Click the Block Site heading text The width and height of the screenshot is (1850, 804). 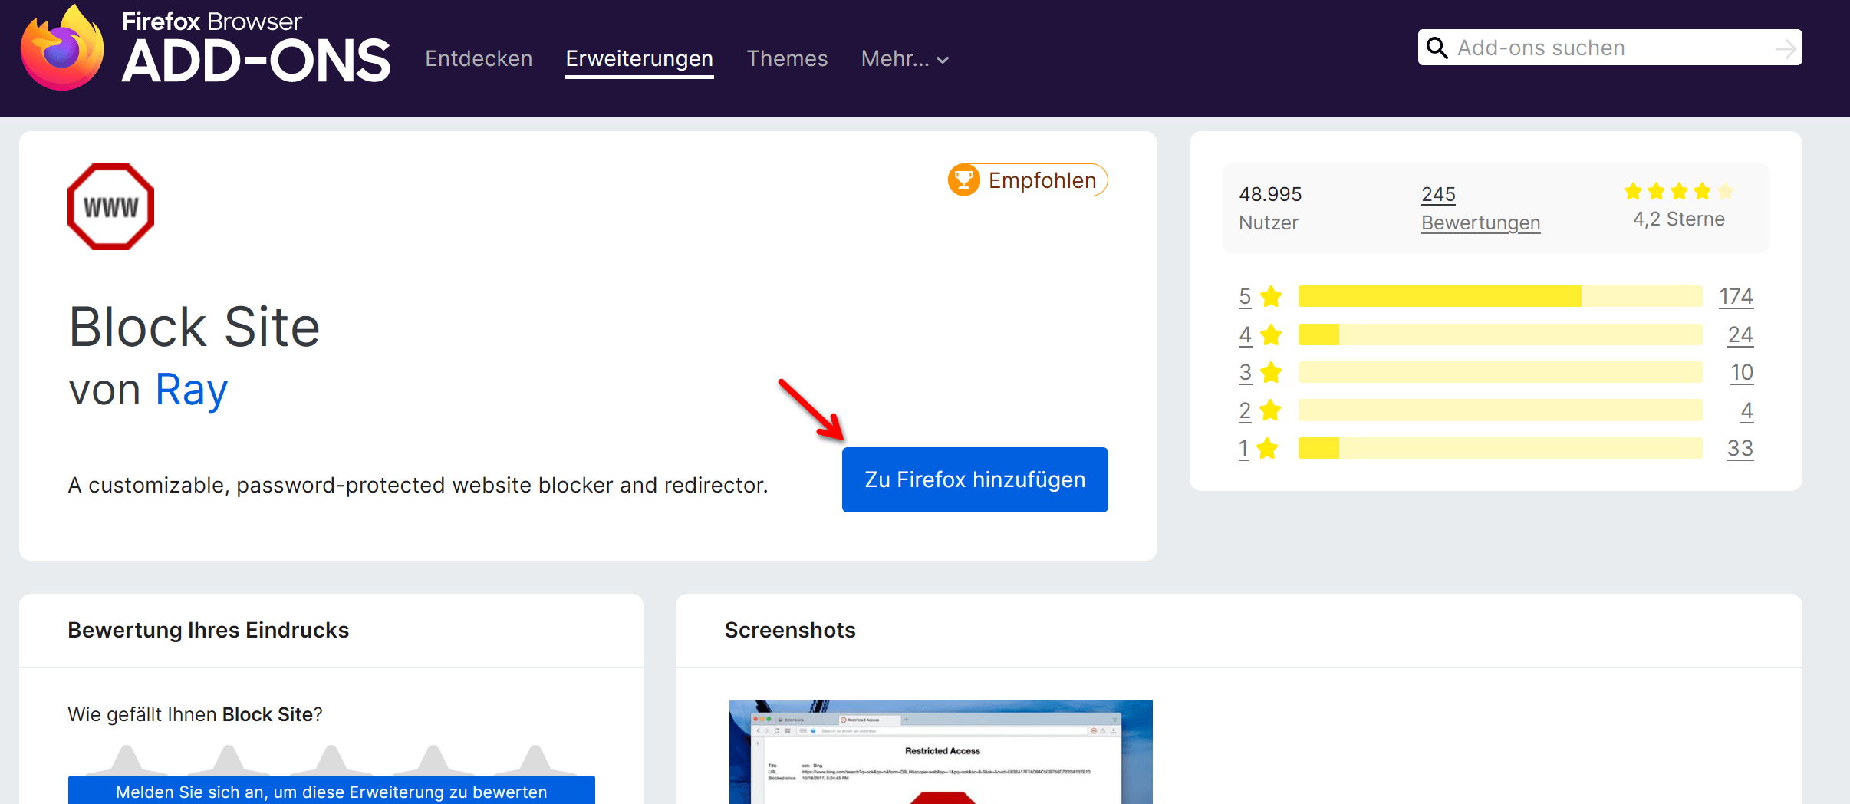tap(194, 327)
